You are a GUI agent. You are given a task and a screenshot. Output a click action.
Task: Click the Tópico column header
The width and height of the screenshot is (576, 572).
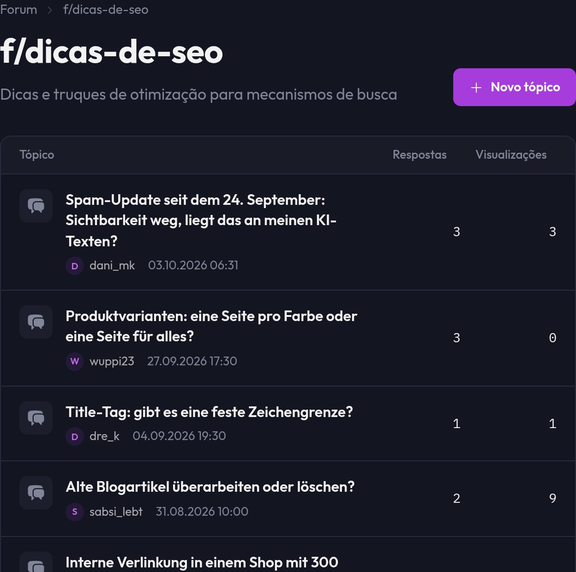[x=37, y=155]
